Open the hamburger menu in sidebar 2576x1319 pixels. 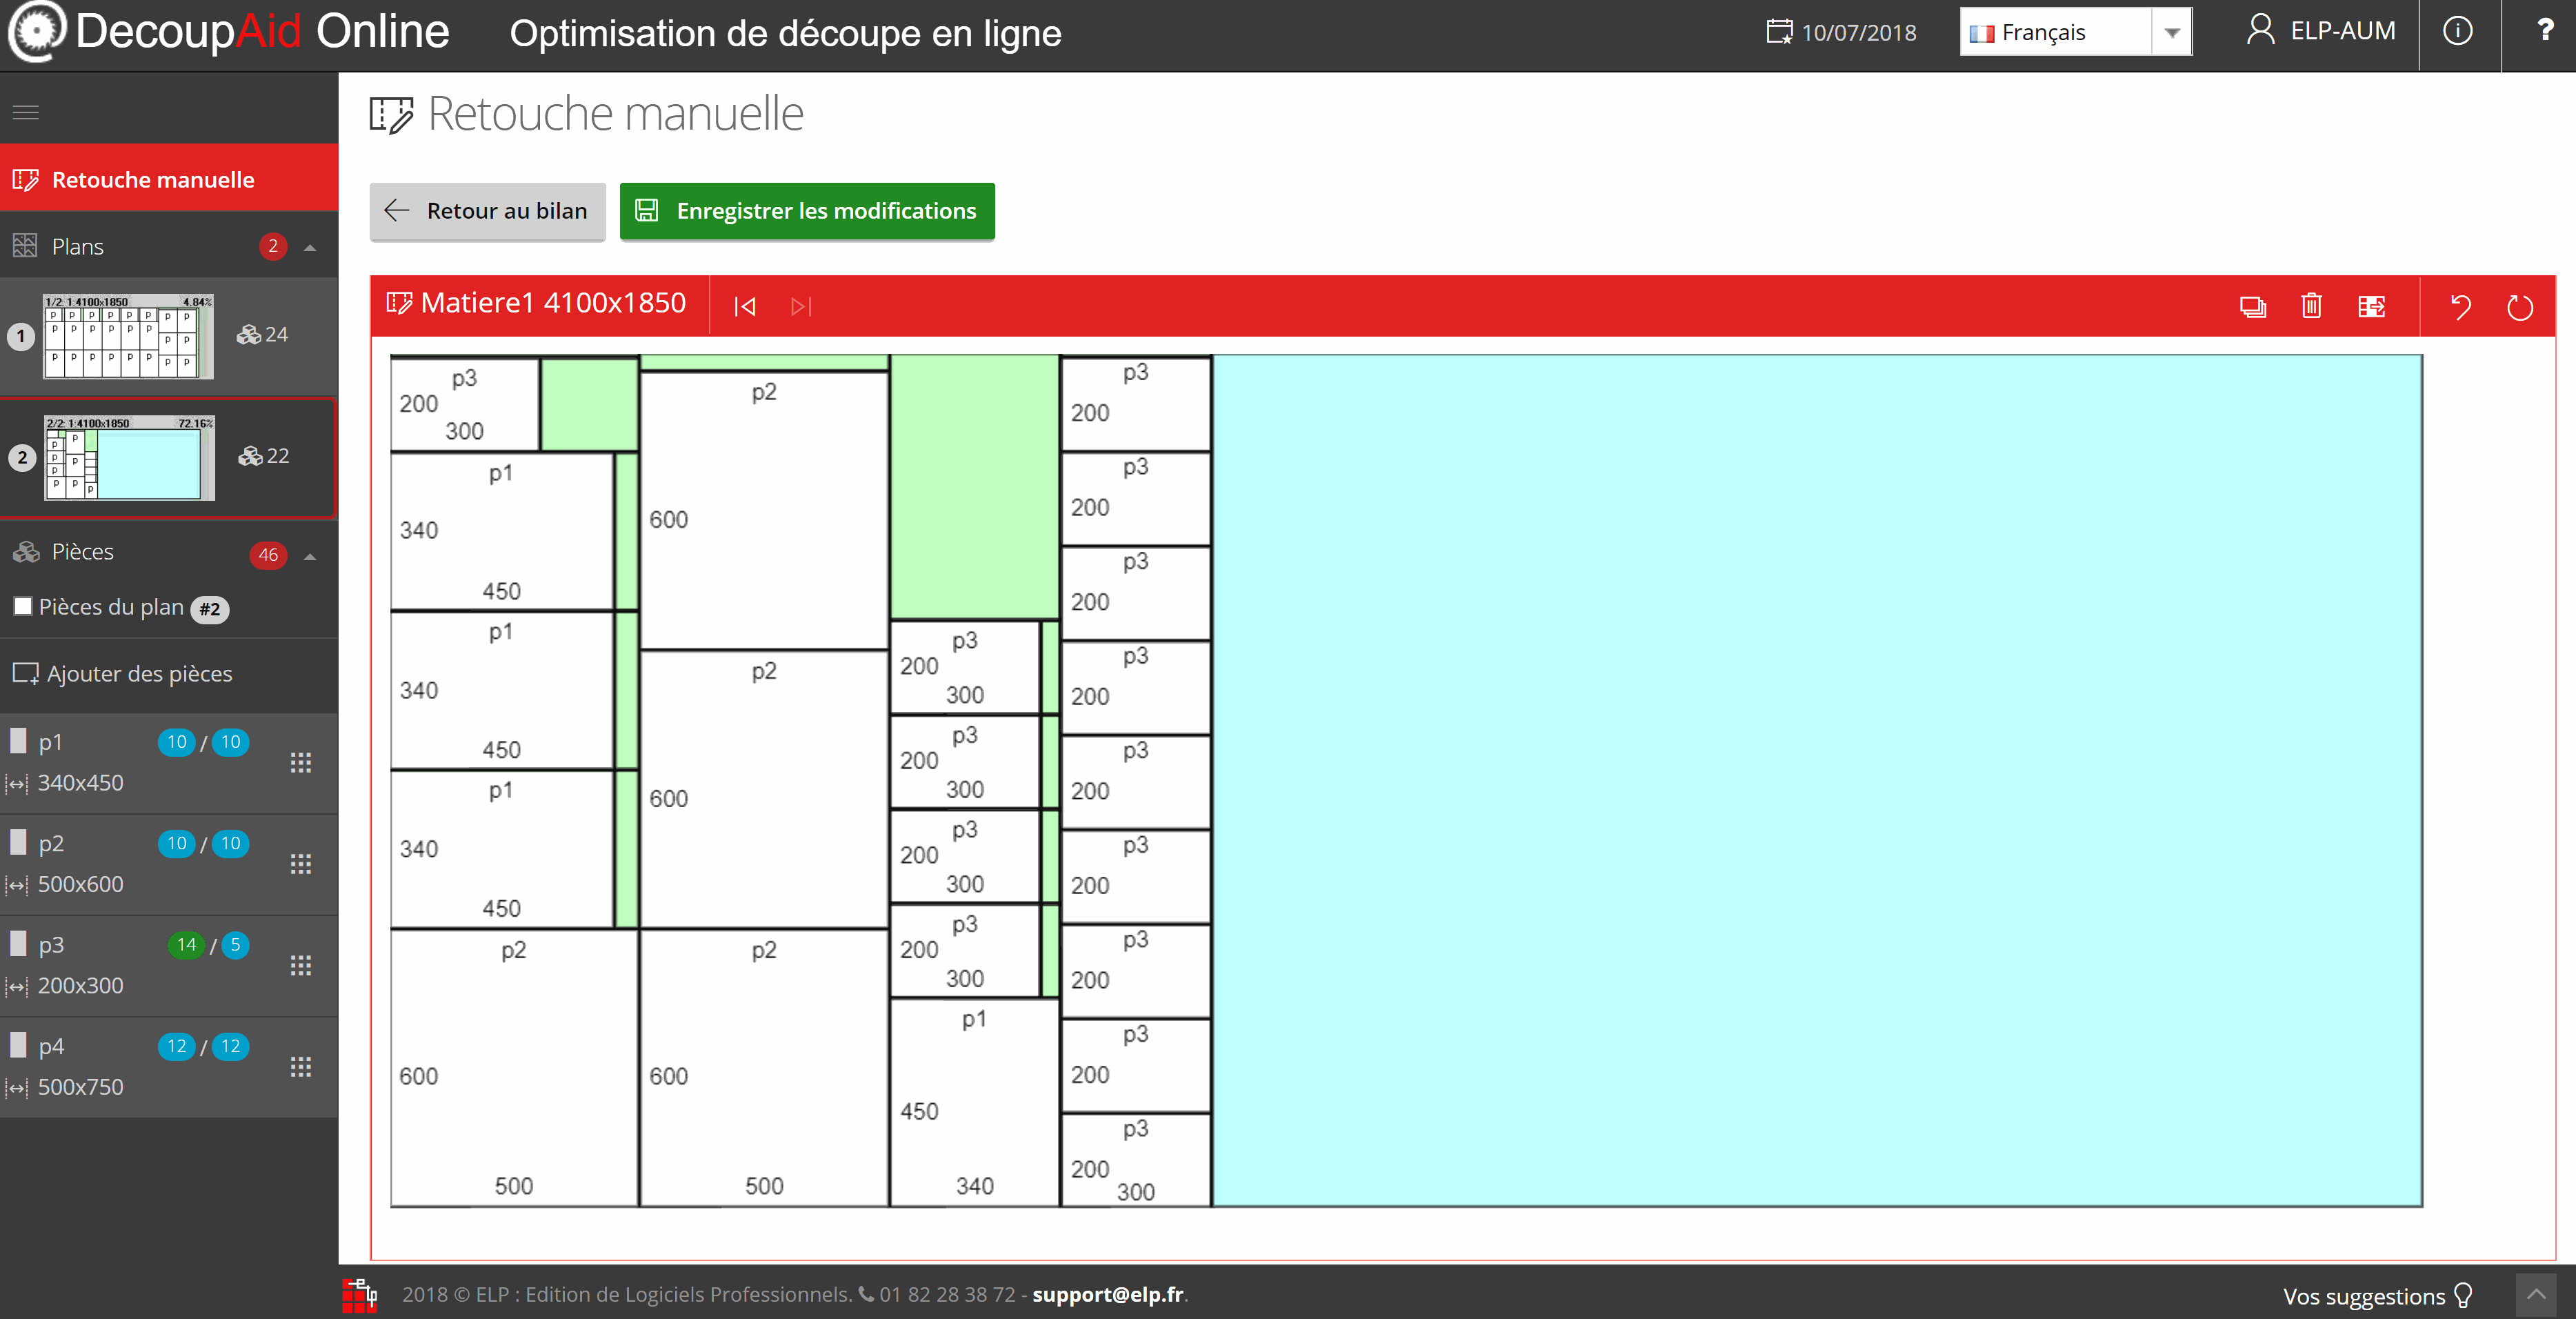(26, 112)
